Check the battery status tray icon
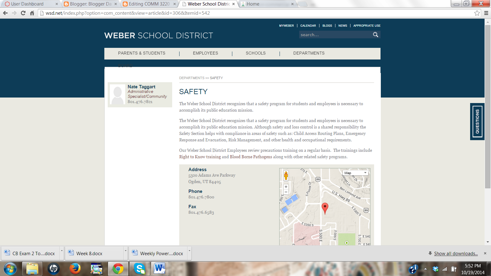 point(454,269)
